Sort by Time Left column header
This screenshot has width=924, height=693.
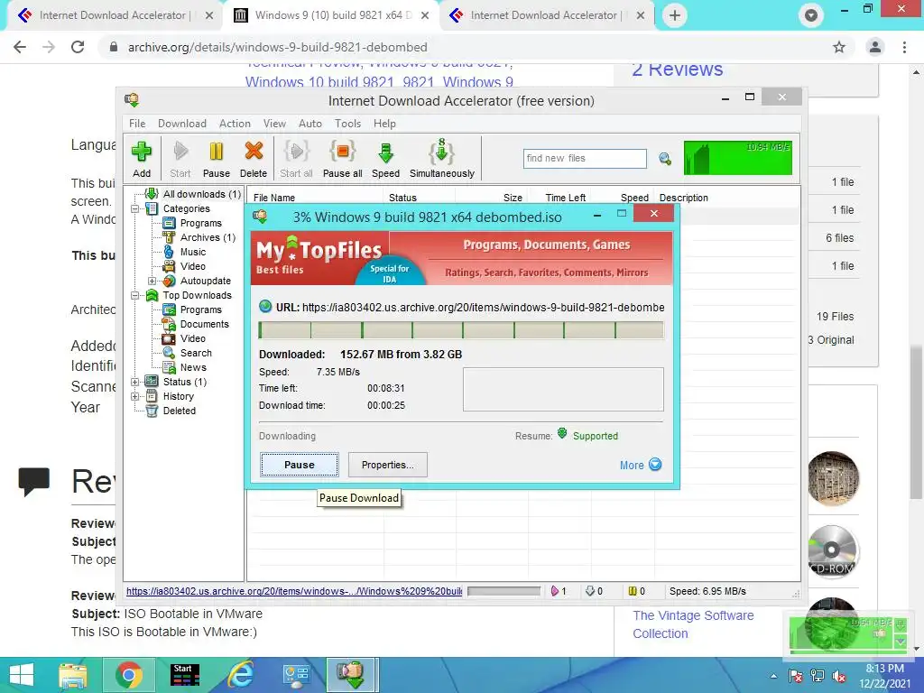(565, 198)
